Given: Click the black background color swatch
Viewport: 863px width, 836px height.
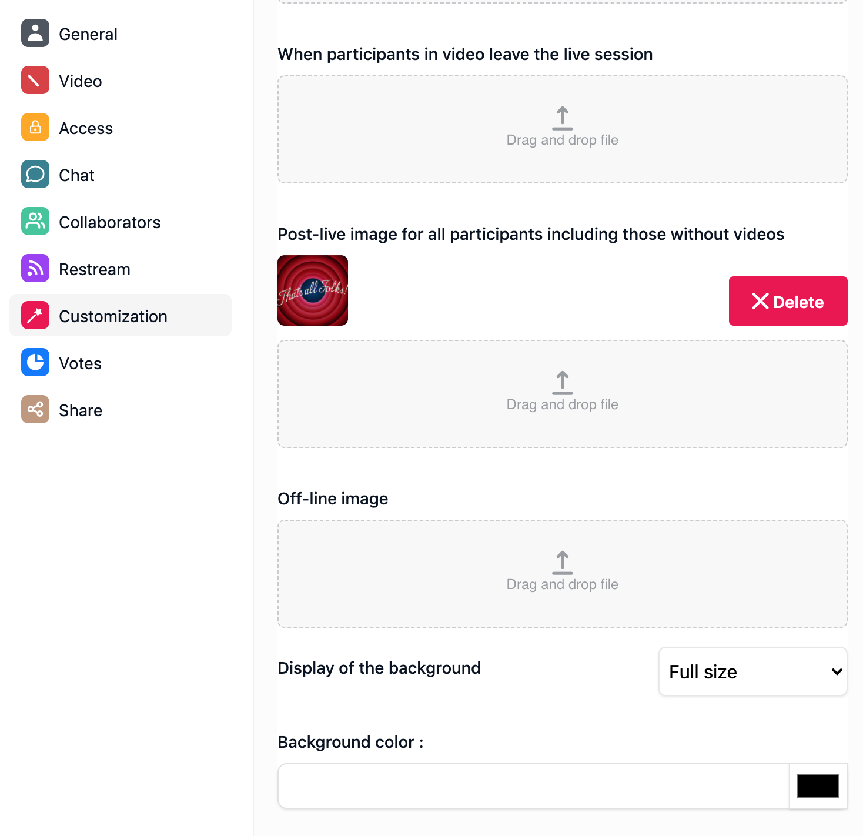Looking at the screenshot, I should (818, 786).
